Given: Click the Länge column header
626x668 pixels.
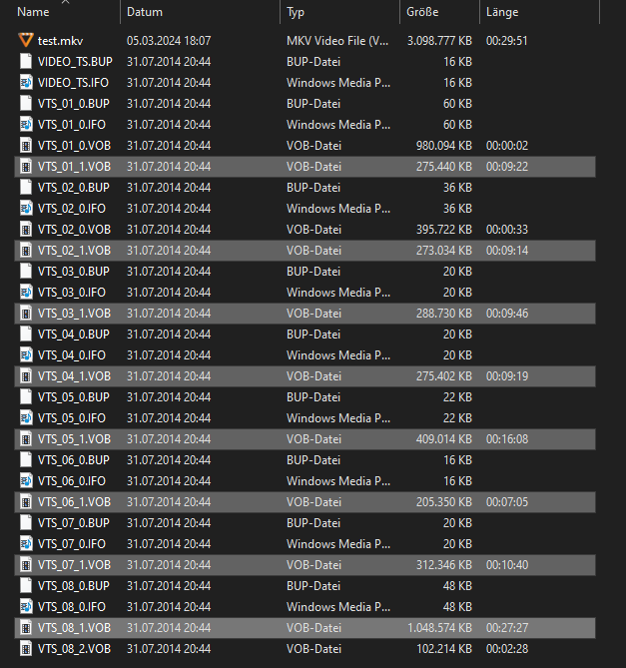Looking at the screenshot, I should (502, 12).
